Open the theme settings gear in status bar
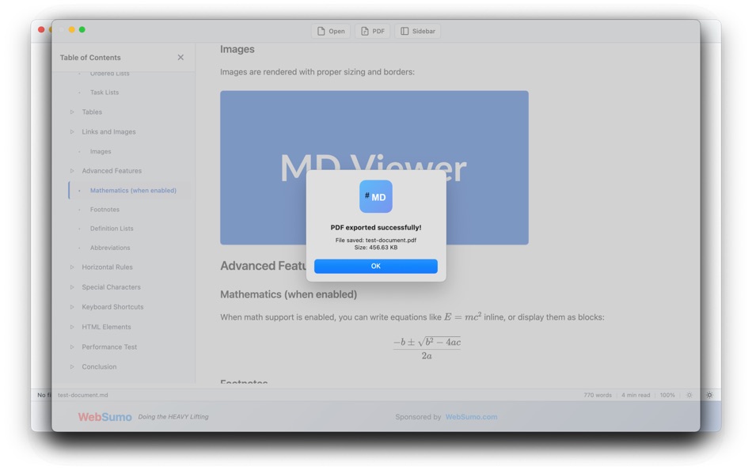 click(x=688, y=394)
